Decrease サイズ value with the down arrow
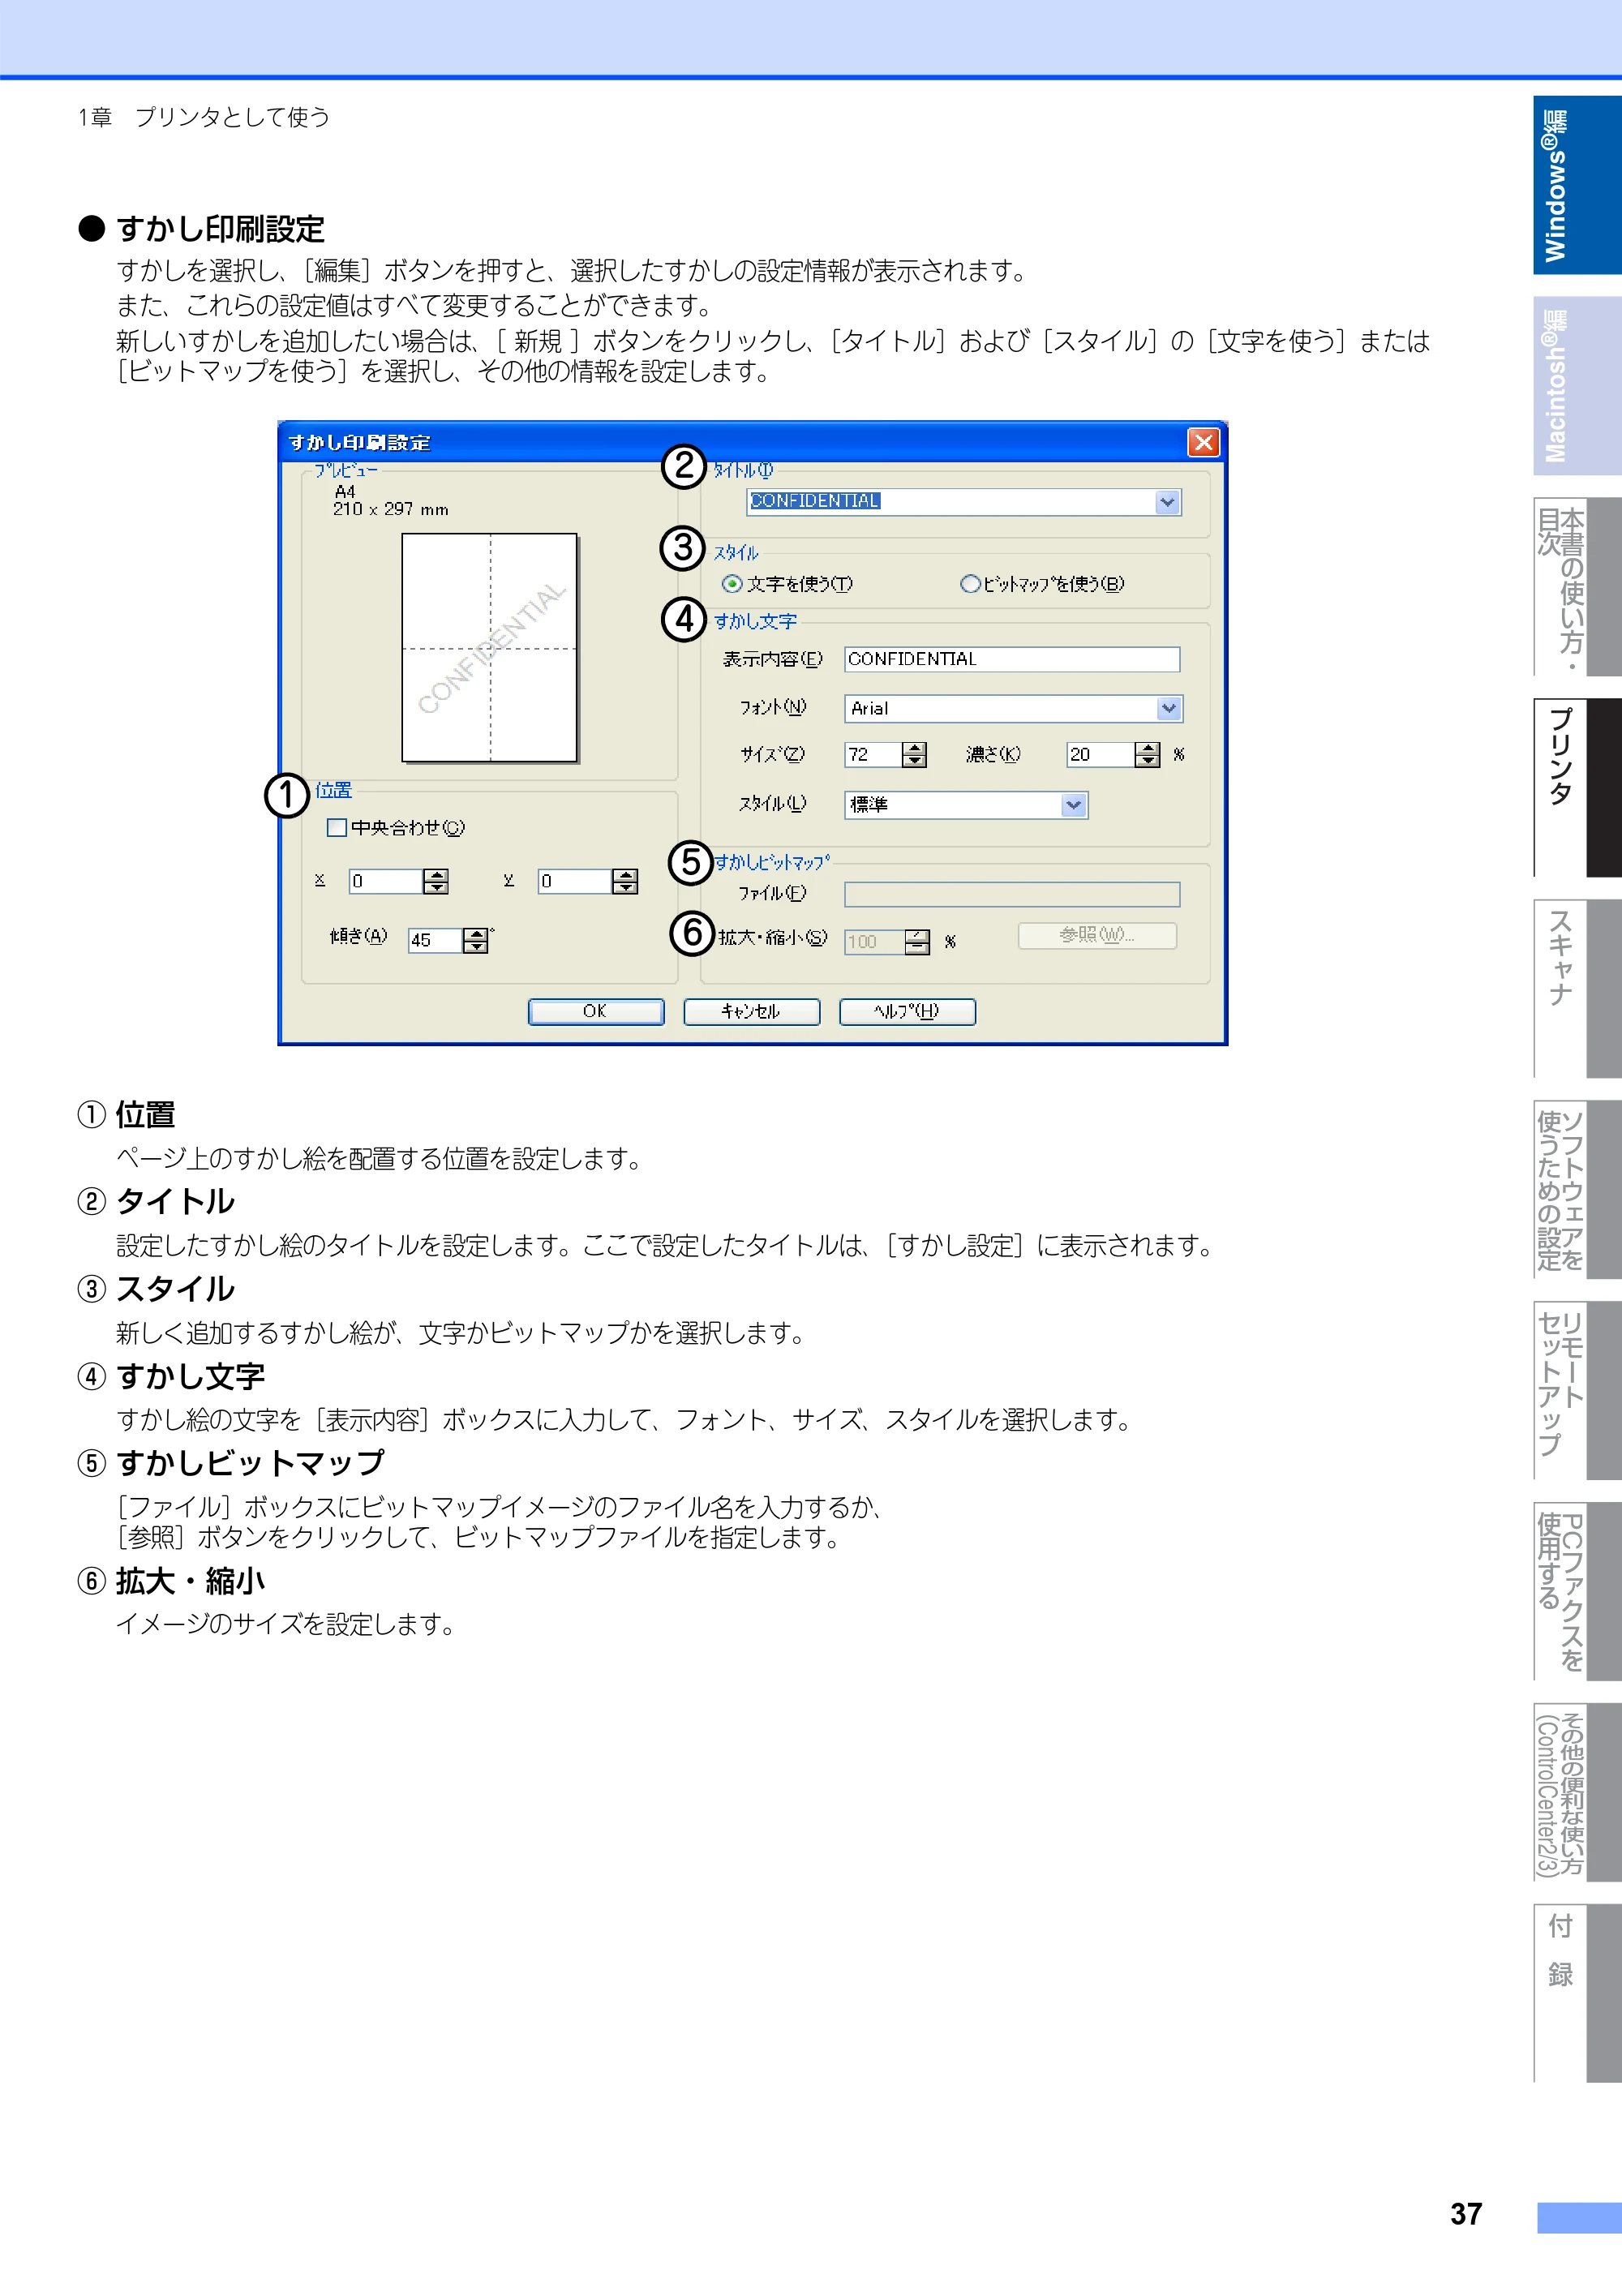Viewport: 1622px width, 2296px height. click(914, 761)
